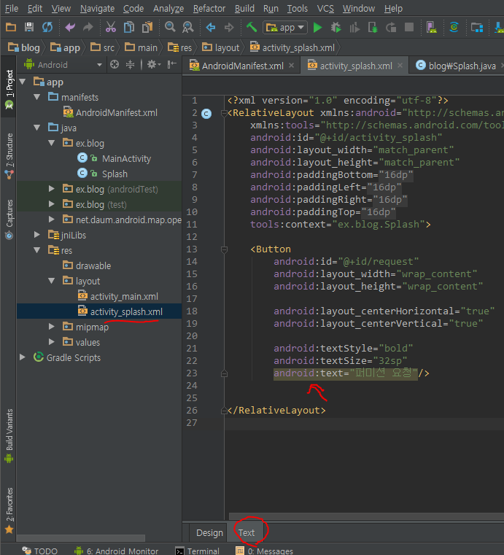
Task: Click the Undo arrow icon
Action: (x=70, y=27)
